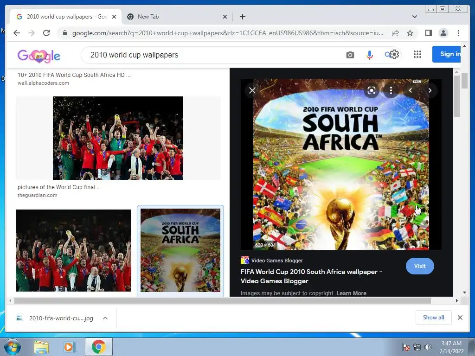Click the Sign in button
This screenshot has height=356, width=475.
point(447,54)
